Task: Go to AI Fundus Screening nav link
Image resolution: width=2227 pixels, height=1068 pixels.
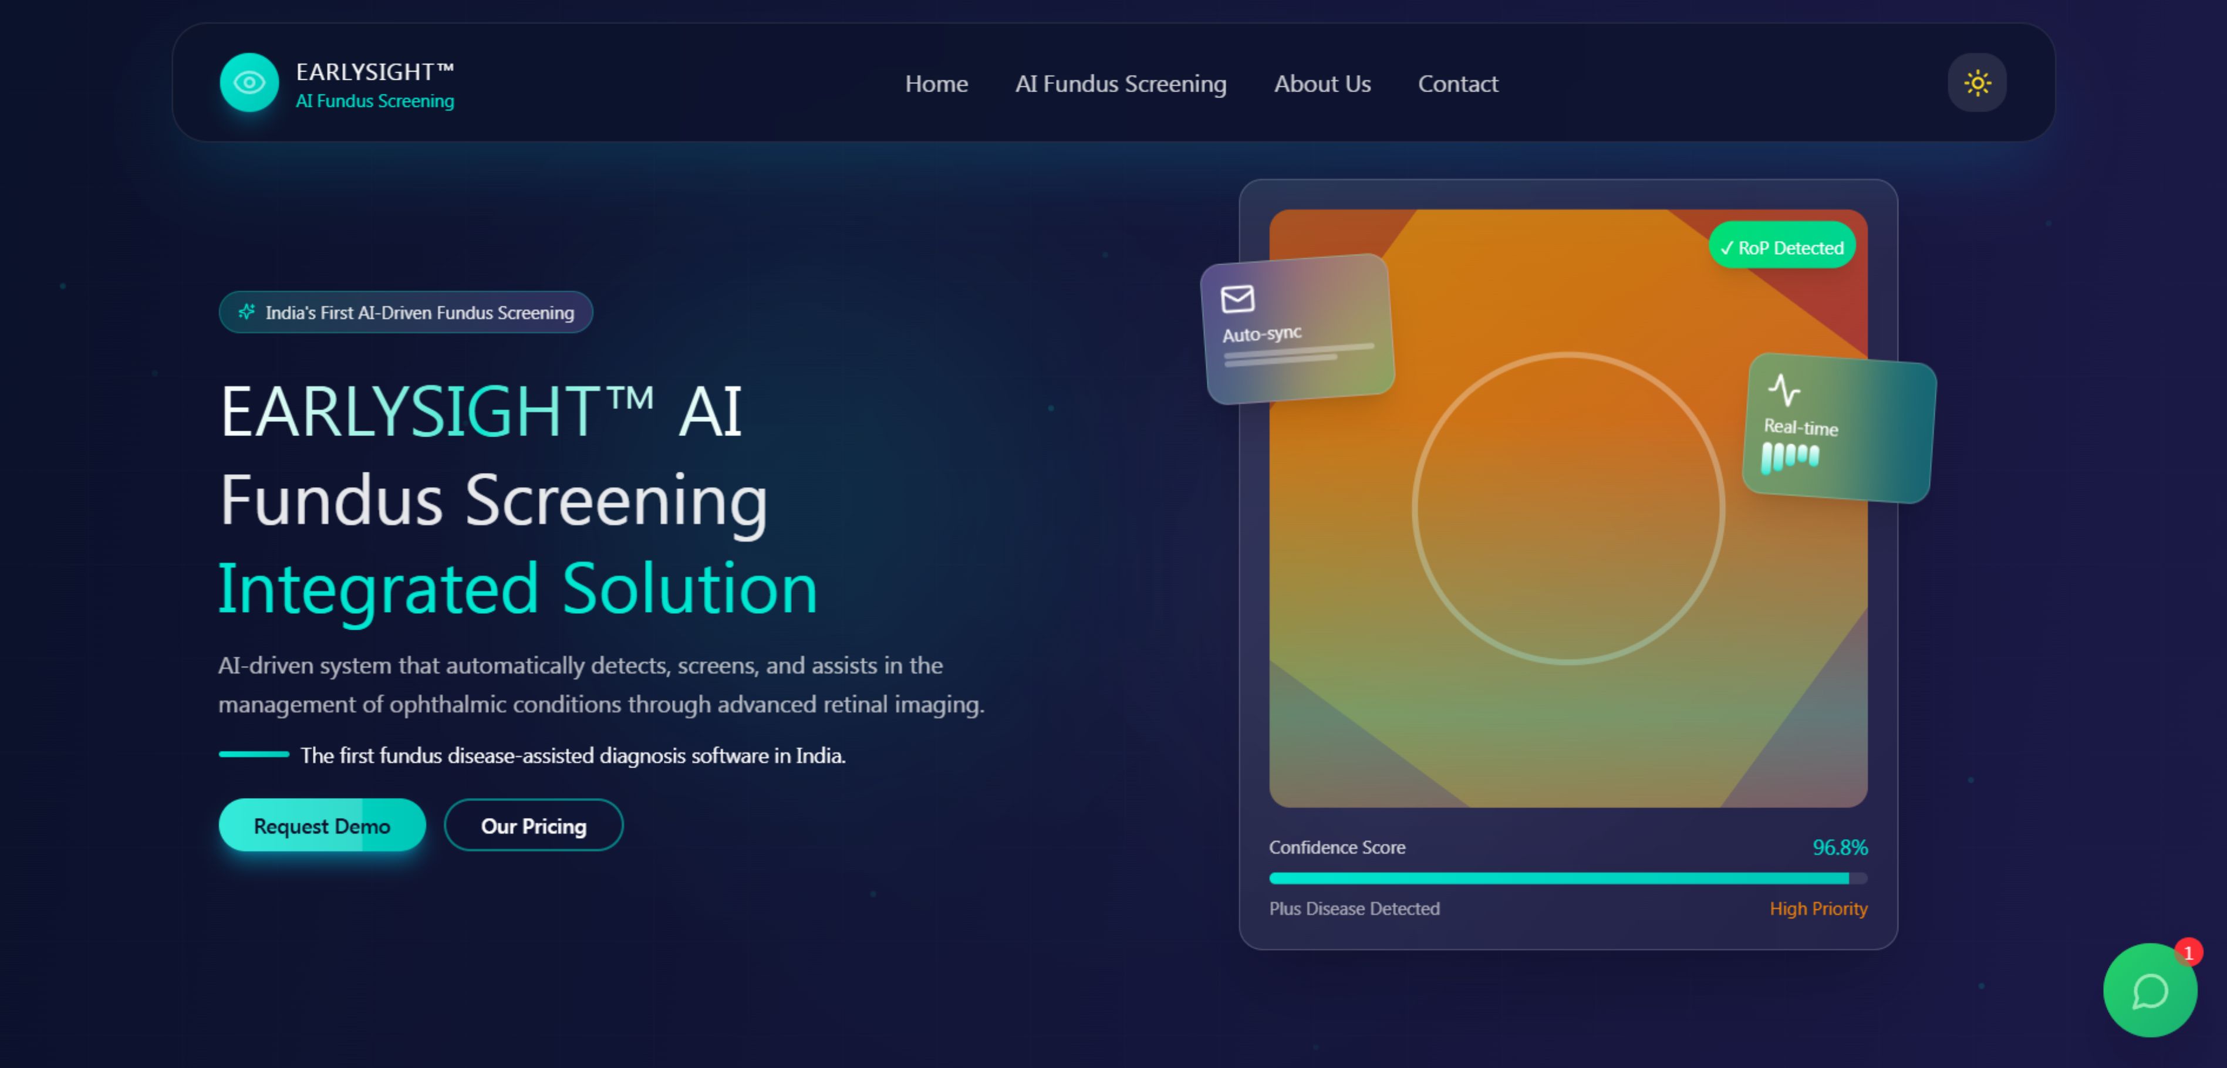Action: pyautogui.click(x=1121, y=84)
